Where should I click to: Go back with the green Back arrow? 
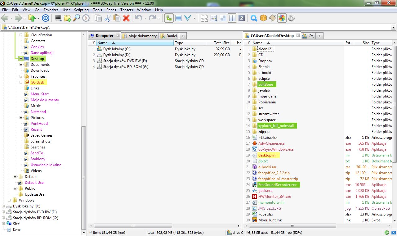(5, 18)
